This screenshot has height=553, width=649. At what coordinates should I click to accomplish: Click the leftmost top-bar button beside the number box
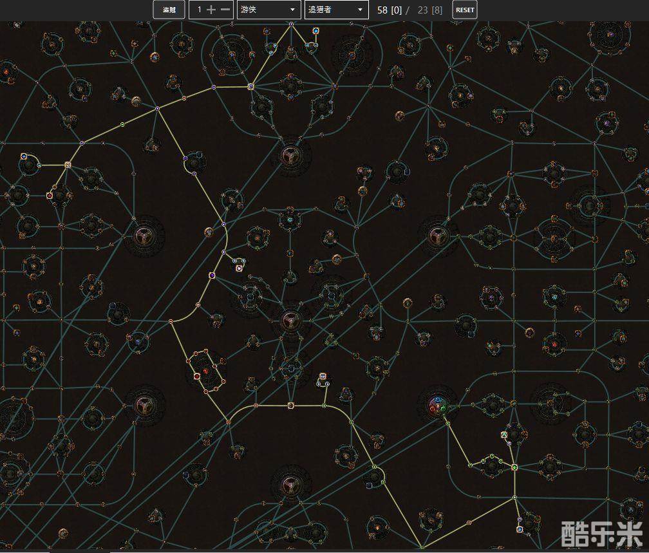pos(169,10)
